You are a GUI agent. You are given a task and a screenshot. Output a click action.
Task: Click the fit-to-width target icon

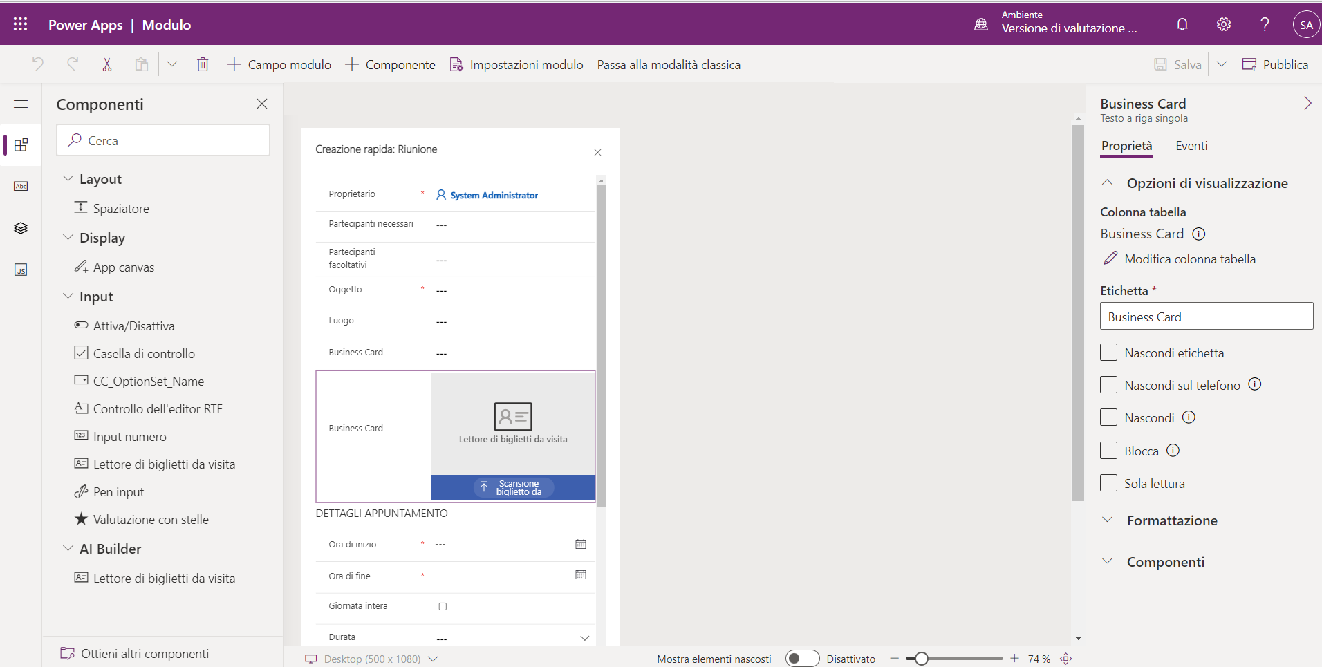pyautogui.click(x=1066, y=659)
